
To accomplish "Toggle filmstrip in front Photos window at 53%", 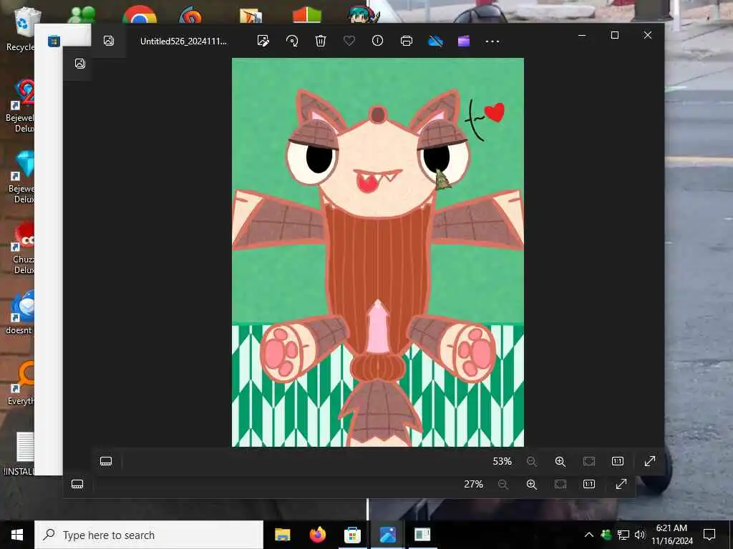I will (x=106, y=461).
